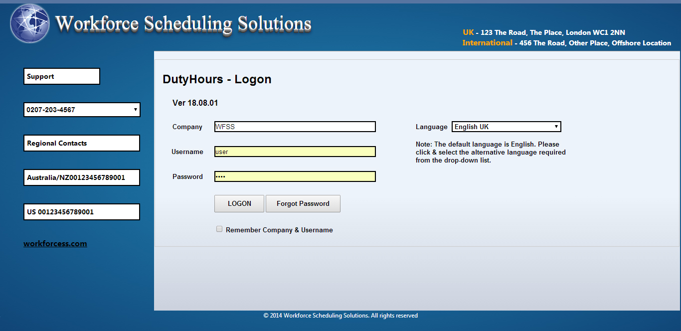Click the International address line
Viewport: 681px width, 331px height.
(566, 43)
